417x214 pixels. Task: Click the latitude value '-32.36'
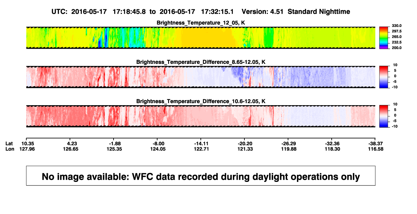[x=332, y=143]
